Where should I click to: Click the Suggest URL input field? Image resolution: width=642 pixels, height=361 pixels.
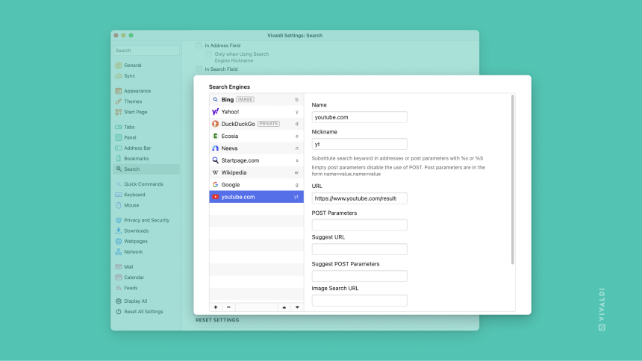pyautogui.click(x=360, y=249)
